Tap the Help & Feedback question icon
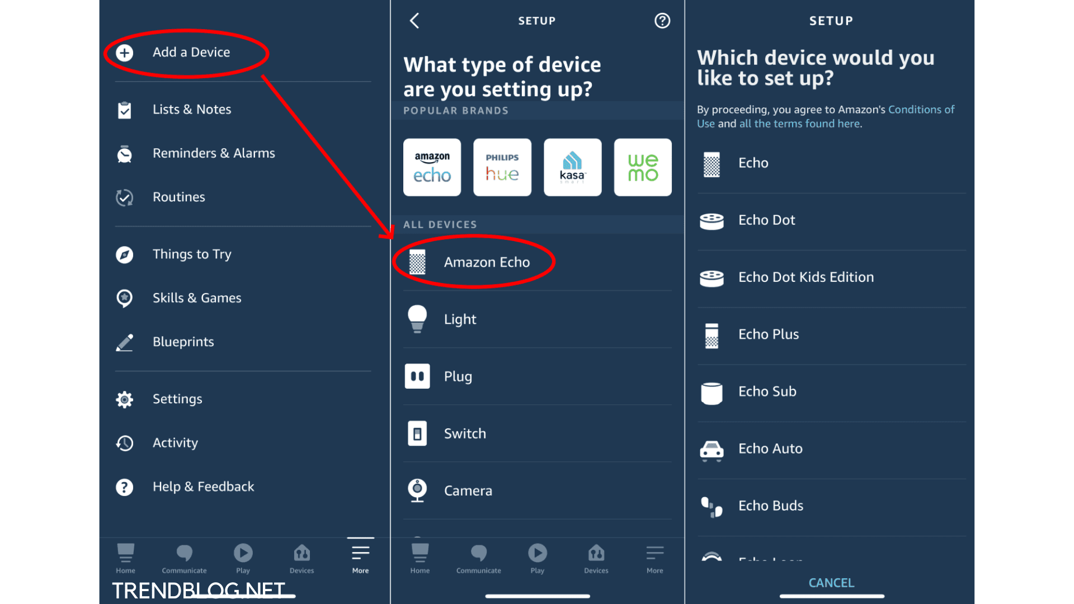1074x604 pixels. point(124,487)
